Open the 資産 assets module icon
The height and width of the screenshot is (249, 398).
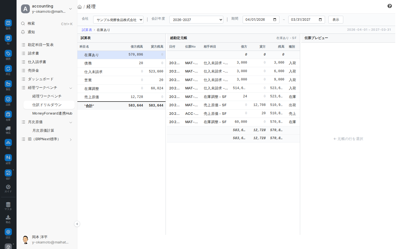8,142
